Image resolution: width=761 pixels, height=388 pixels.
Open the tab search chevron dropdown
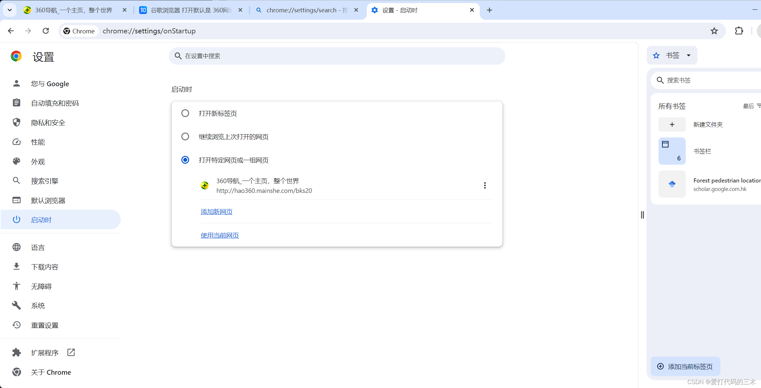(x=10, y=10)
